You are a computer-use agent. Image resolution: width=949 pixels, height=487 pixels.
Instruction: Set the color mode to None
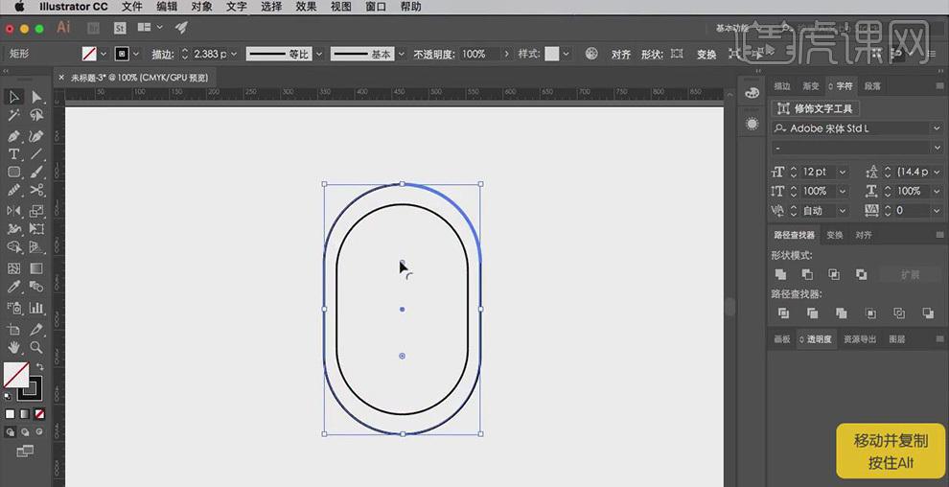point(39,414)
